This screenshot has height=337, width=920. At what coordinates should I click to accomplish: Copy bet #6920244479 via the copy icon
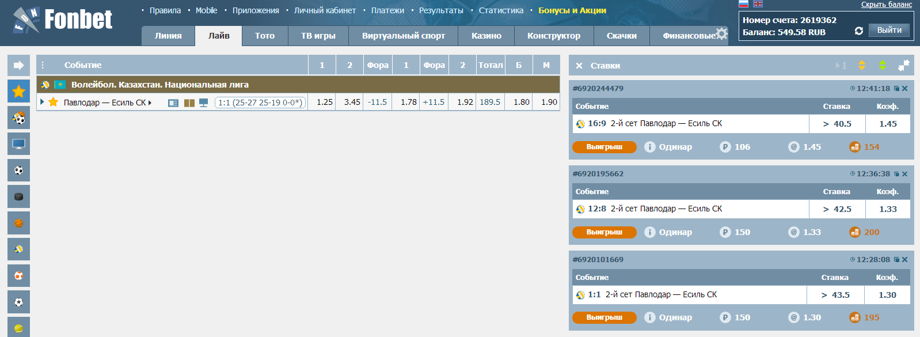(x=896, y=89)
